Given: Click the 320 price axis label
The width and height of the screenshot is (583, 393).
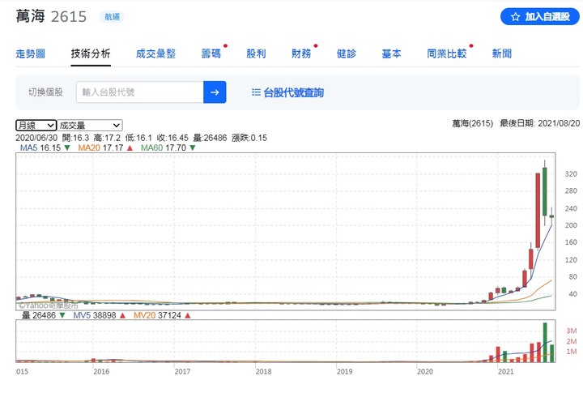Looking at the screenshot, I should click(x=571, y=173).
